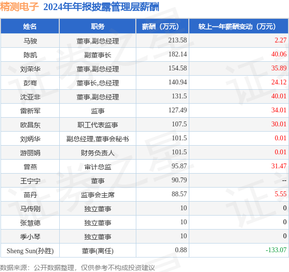
Task: Select the name 游丽娟
Action: (30, 153)
